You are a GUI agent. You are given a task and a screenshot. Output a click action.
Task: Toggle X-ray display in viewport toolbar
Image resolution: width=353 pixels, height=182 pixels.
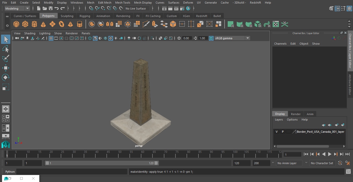[x=160, y=38]
